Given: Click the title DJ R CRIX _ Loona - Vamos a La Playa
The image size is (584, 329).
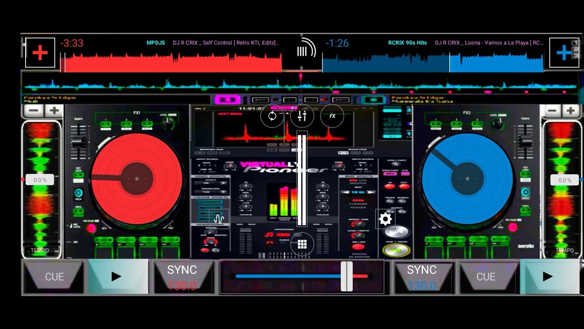Looking at the screenshot, I should (x=489, y=43).
